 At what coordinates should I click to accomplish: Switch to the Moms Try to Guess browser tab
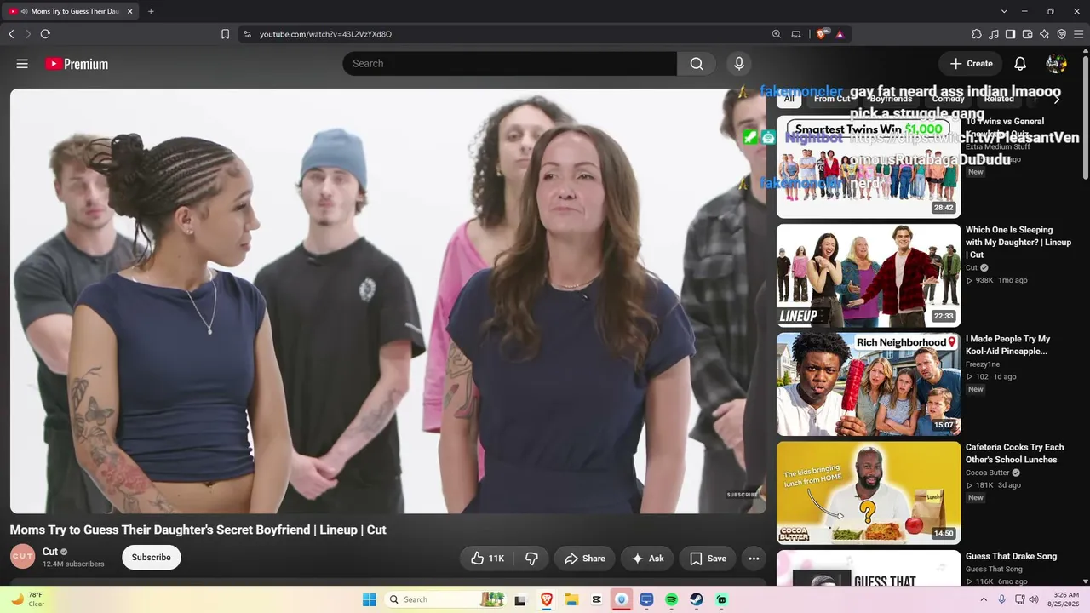click(x=70, y=11)
